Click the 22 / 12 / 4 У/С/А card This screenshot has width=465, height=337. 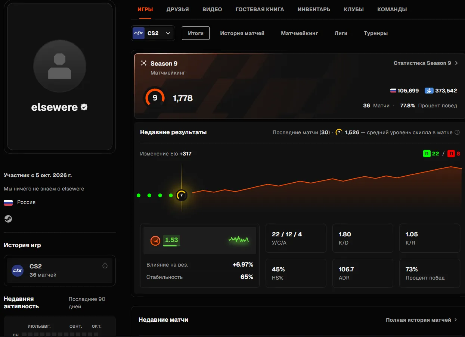coord(296,238)
